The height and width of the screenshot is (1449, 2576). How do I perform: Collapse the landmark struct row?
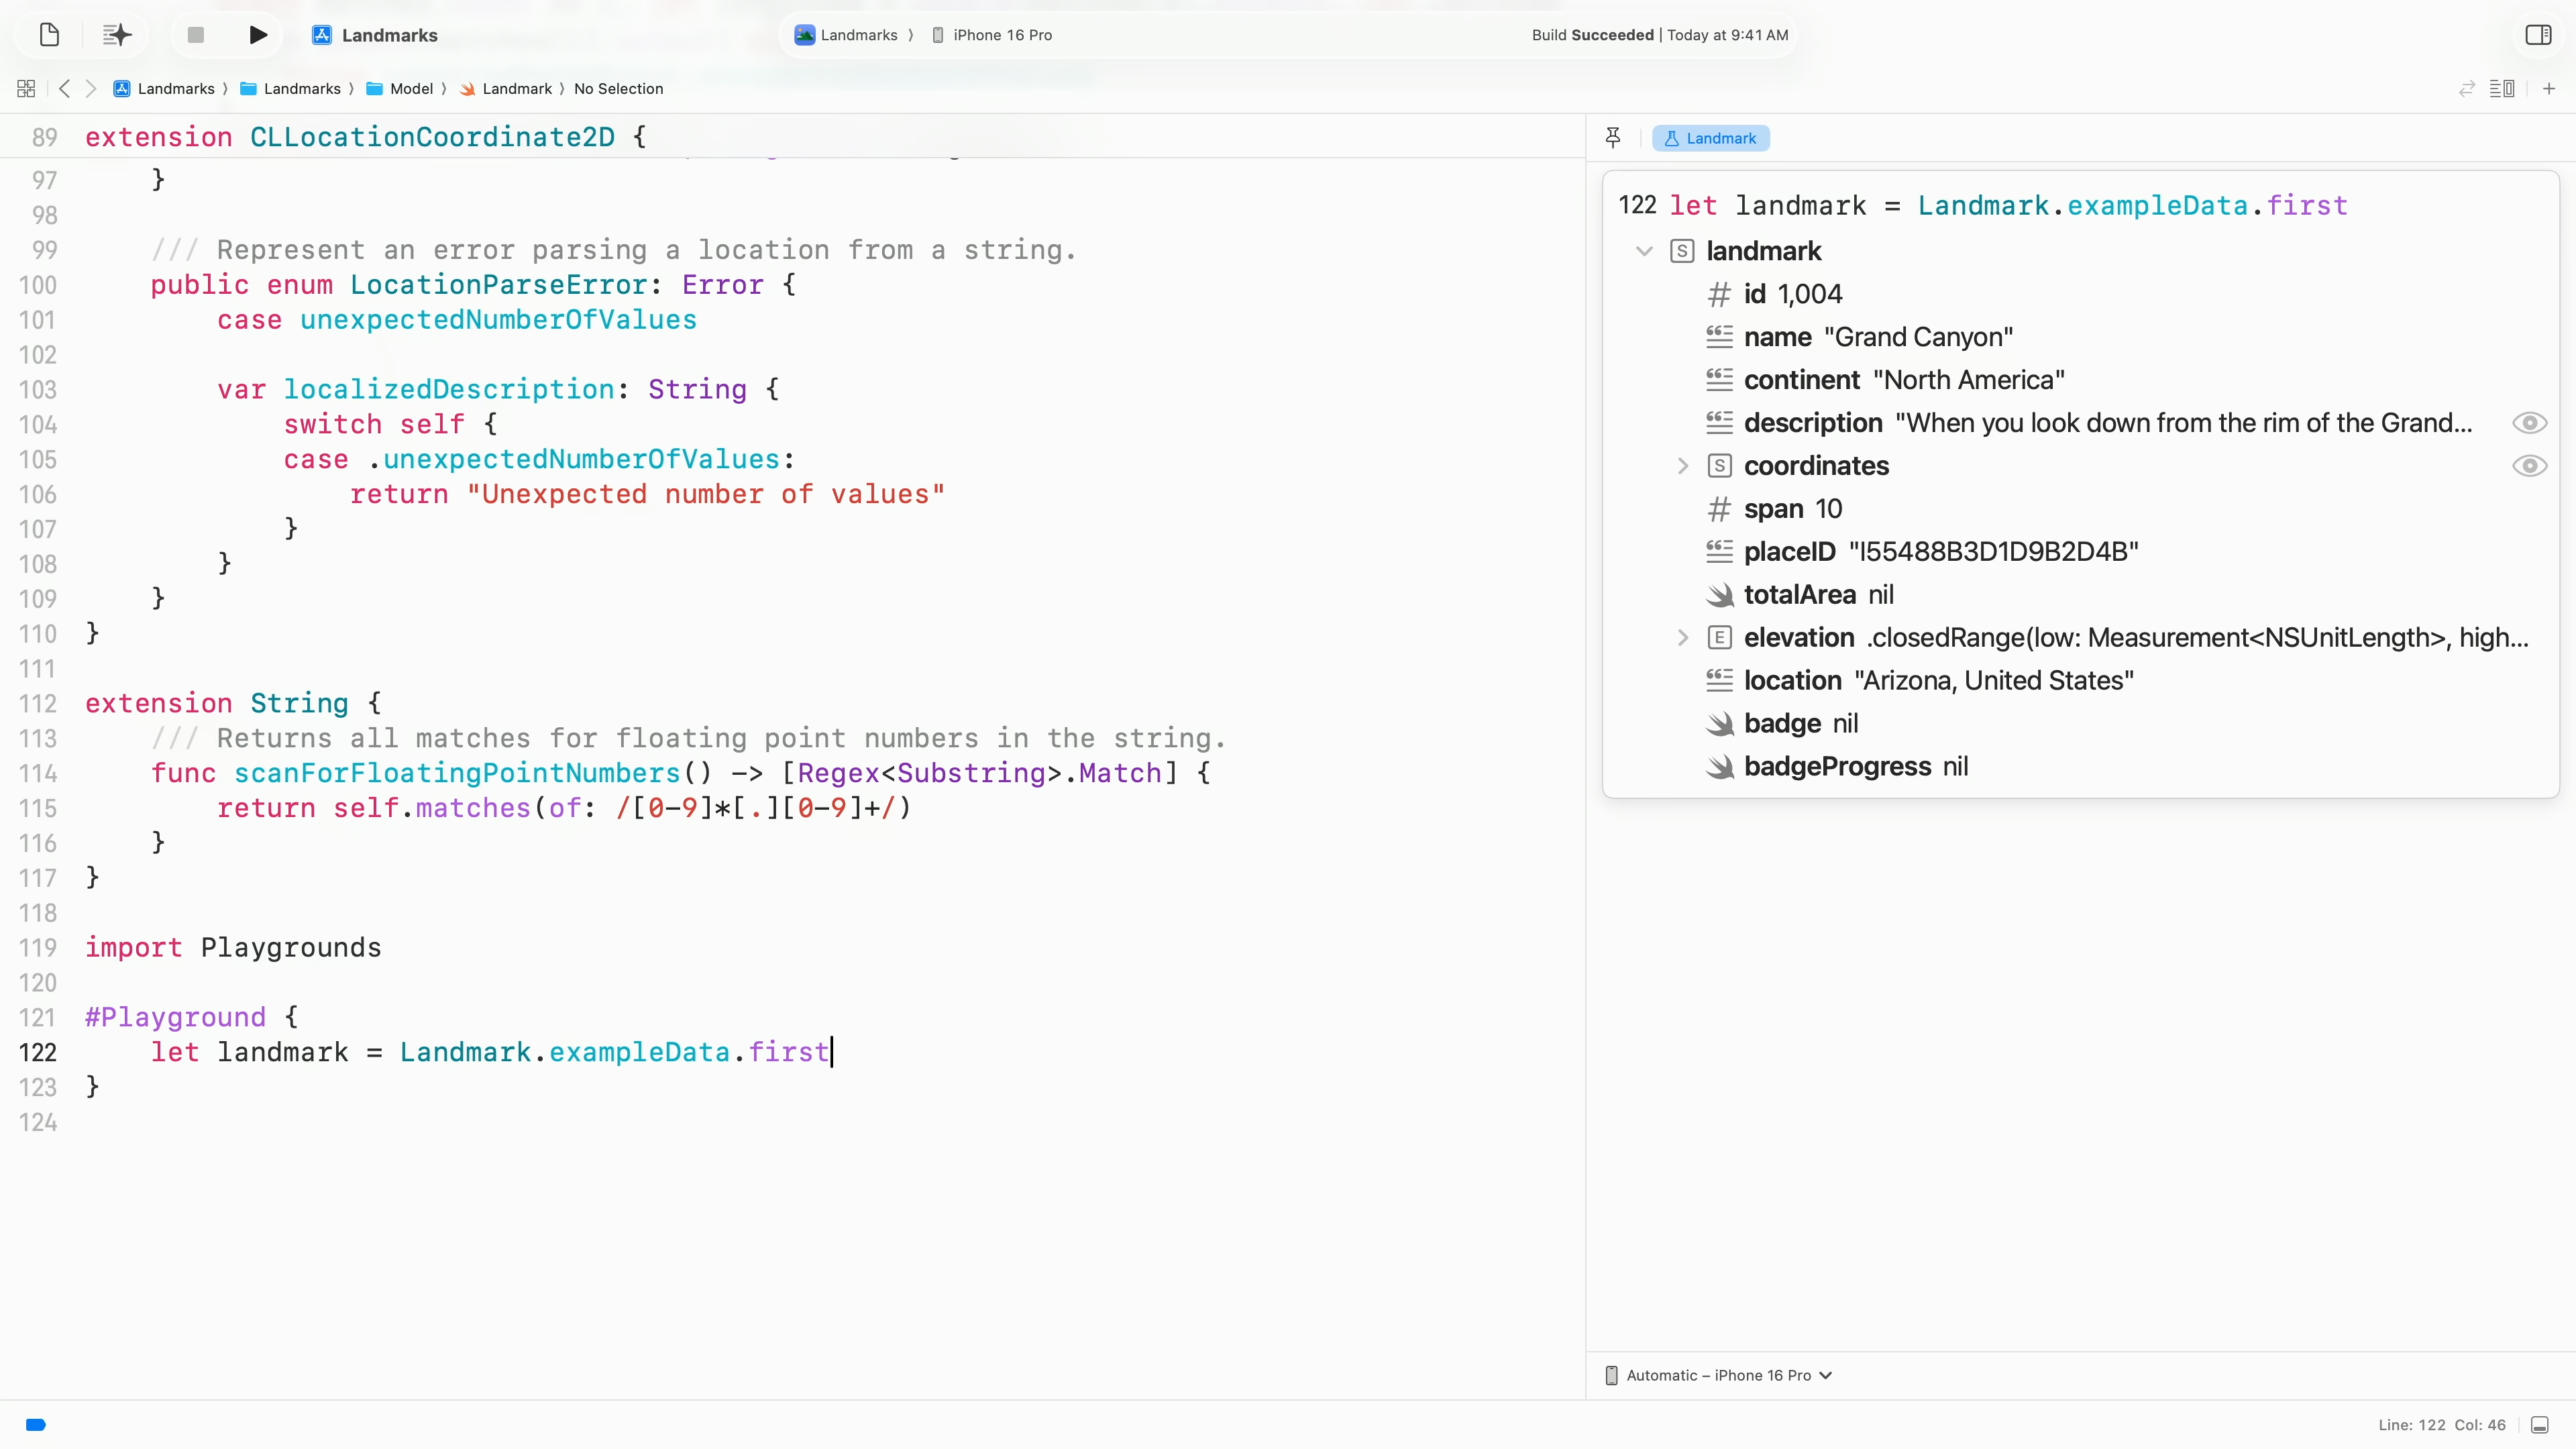click(1644, 251)
